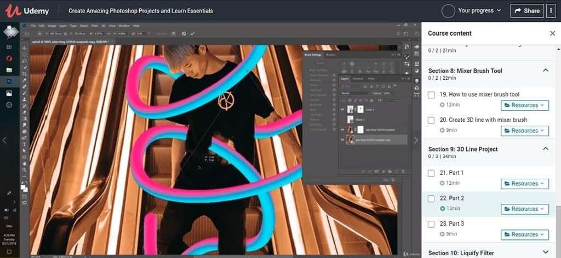Commit transform with the checkmark icon
561x258 pixels.
(x=192, y=33)
